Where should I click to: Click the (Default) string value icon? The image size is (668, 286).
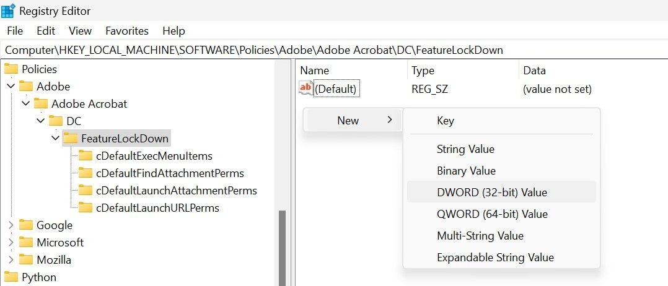tap(305, 89)
